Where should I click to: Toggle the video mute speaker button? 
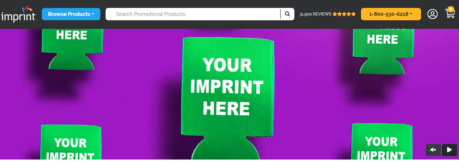(433, 150)
